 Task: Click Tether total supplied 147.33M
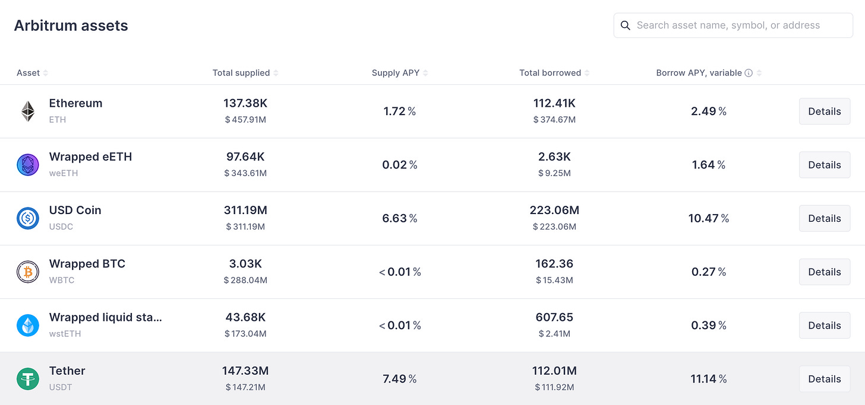point(245,371)
